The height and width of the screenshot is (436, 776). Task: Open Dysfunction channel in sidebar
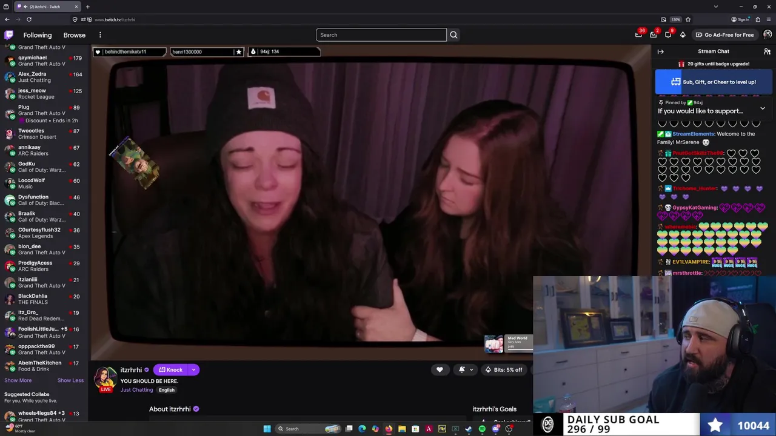point(42,200)
